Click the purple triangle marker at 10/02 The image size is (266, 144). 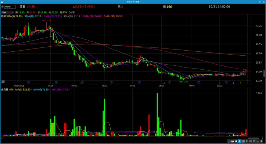tap(220, 83)
